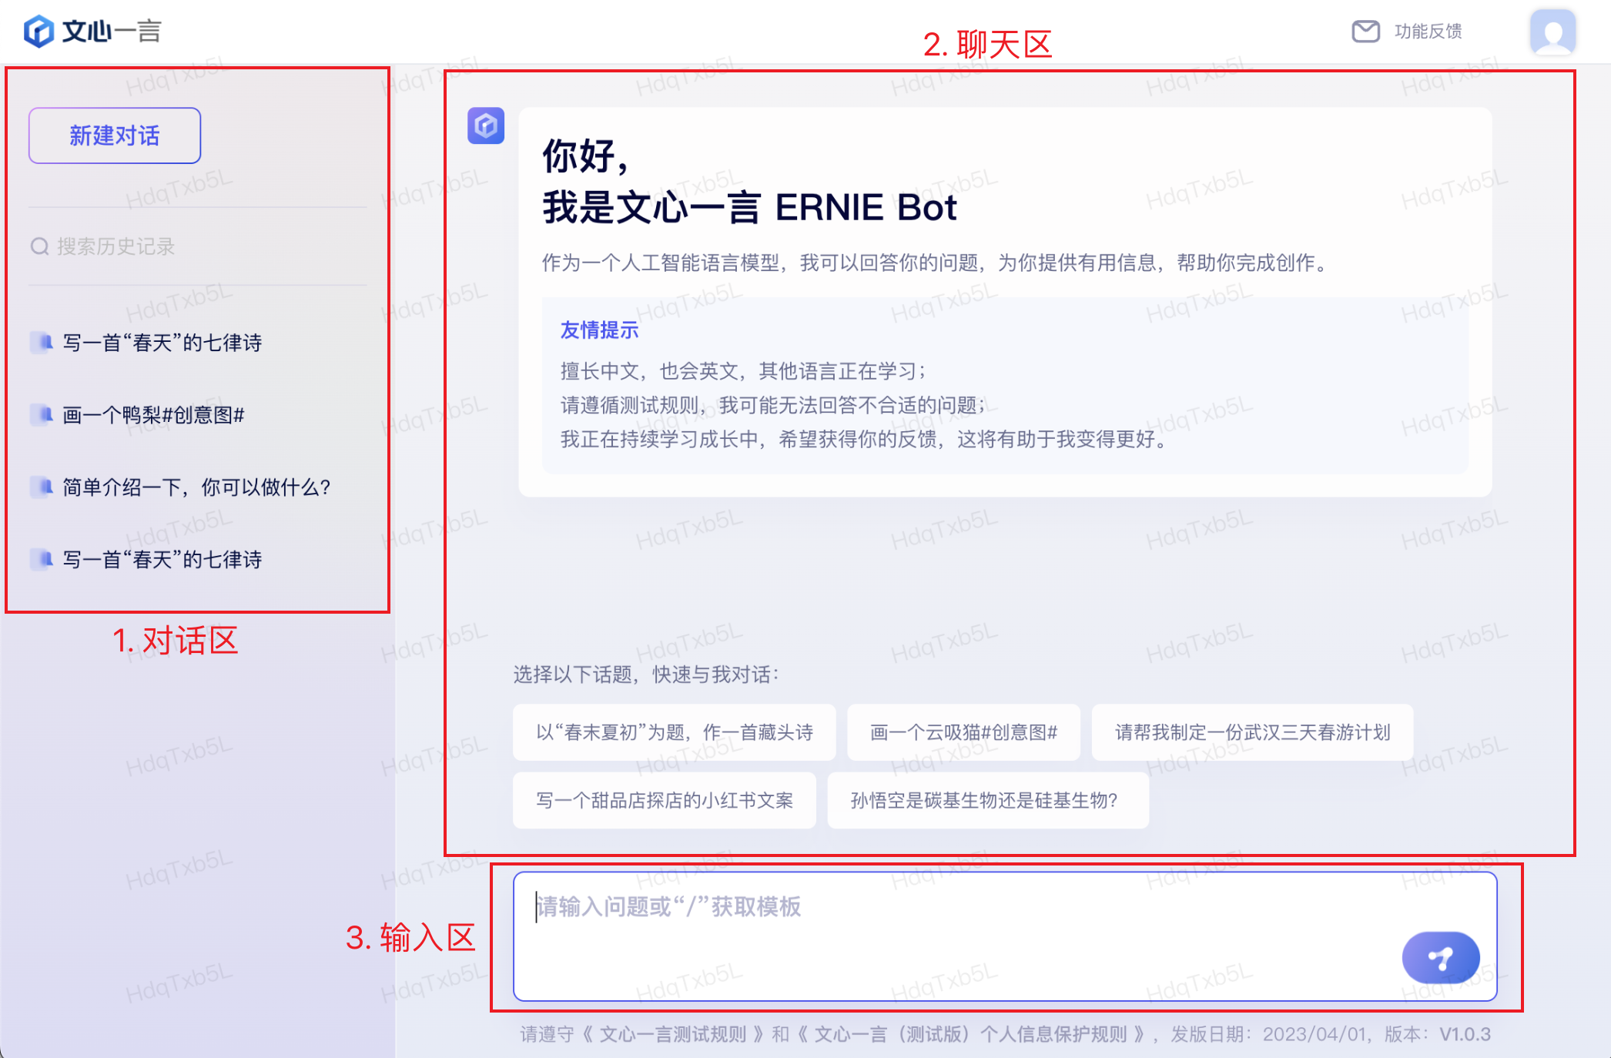The height and width of the screenshot is (1058, 1611).
Task: Open first 写一首“春天”的七律诗 conversation
Action: pyautogui.click(x=162, y=343)
